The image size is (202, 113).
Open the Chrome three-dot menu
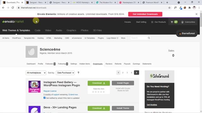[199, 8]
